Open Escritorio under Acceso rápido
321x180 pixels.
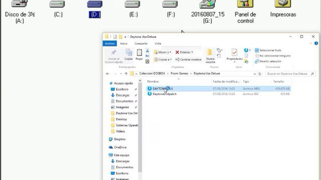click(x=122, y=89)
